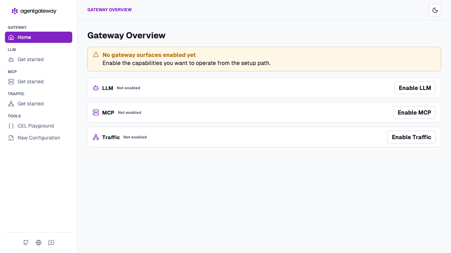451x253 pixels.
Task: Click the Traffic card title text
Action: 111,137
